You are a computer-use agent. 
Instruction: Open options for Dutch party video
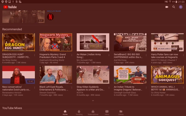point(34,88)
